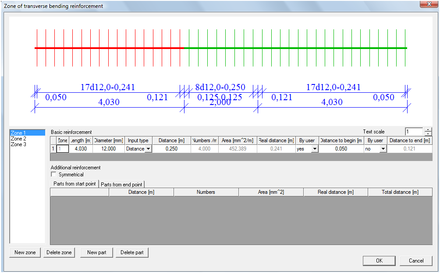Click the Real distance cell 0,241
The image size is (440, 273).
(x=276, y=149)
